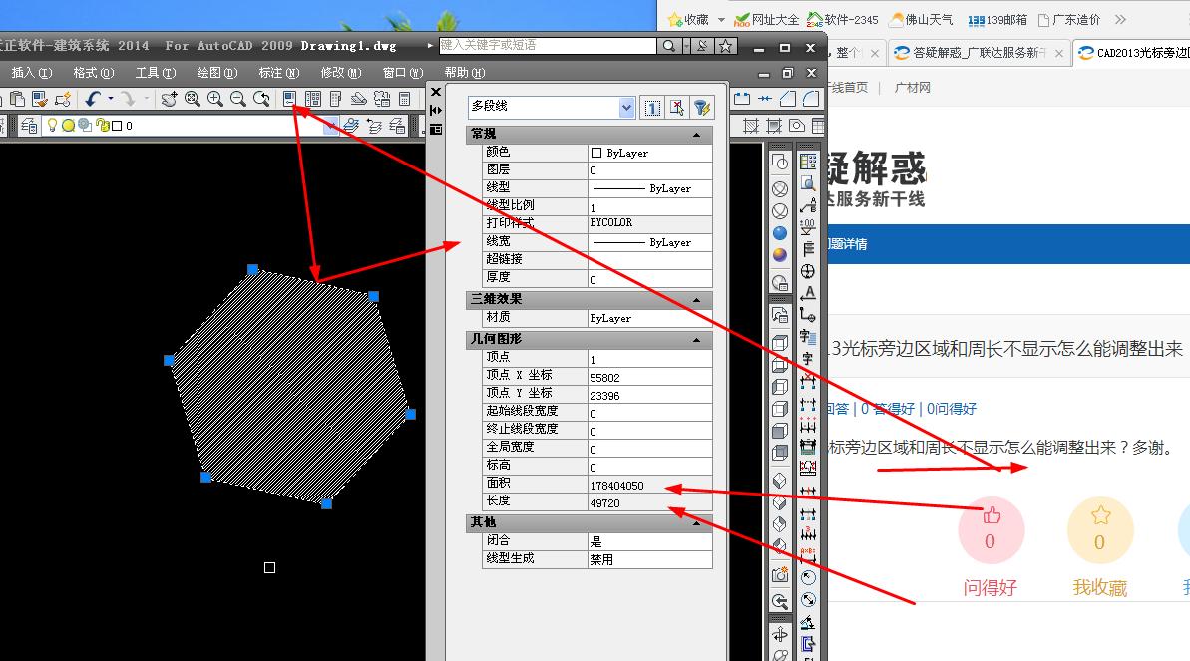Click the Undo arrow icon
The width and height of the screenshot is (1190, 661).
93,99
